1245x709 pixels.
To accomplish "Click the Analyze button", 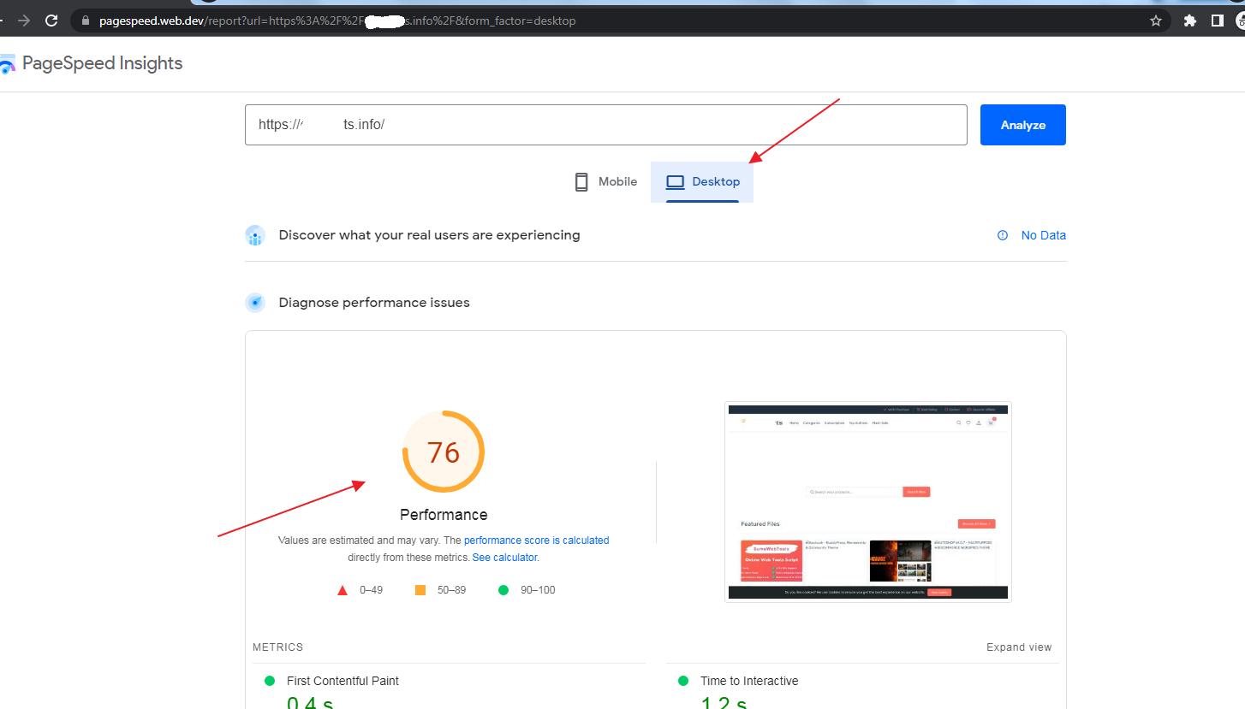I will (1023, 125).
